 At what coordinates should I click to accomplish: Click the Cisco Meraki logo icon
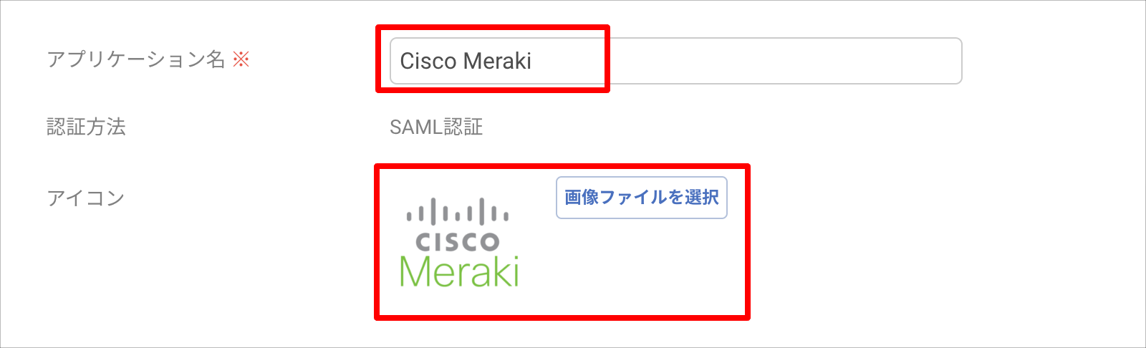[x=459, y=242]
